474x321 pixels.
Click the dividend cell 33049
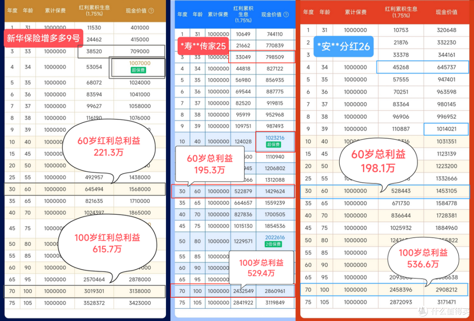coord(243,57)
